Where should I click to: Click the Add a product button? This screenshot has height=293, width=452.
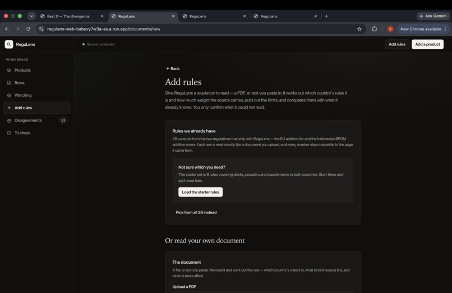[427, 44]
